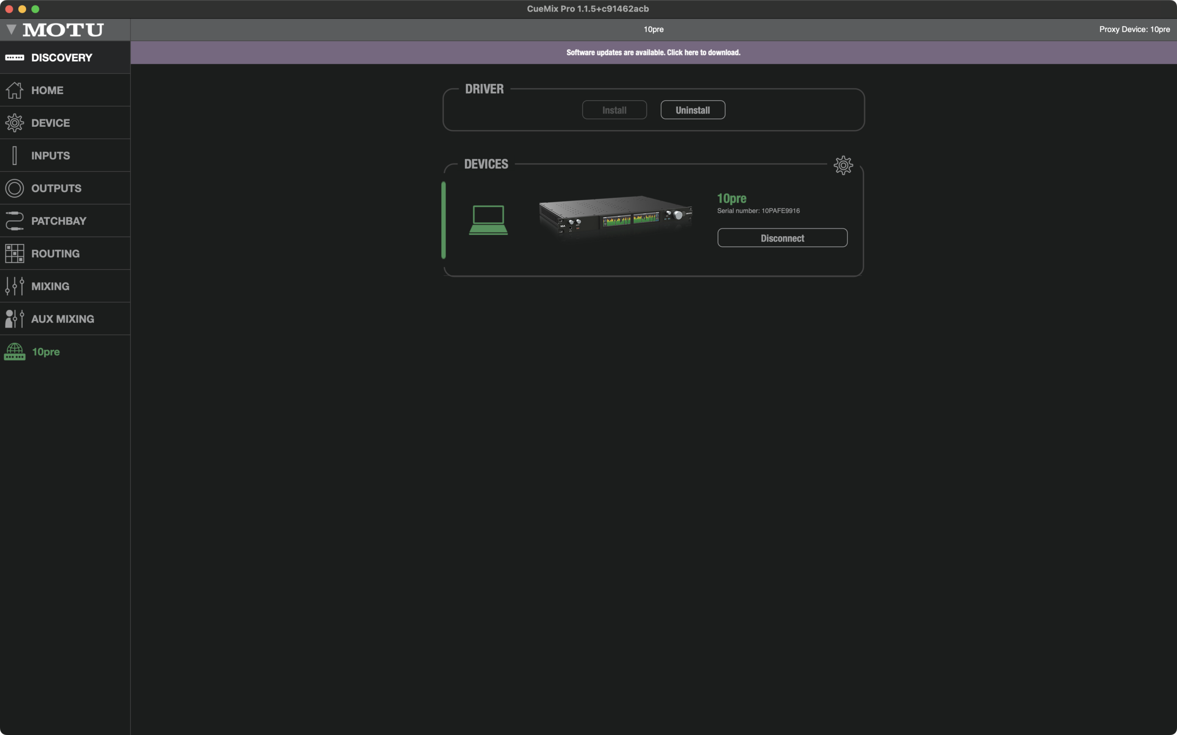Image resolution: width=1177 pixels, height=735 pixels.
Task: Click the Mixing faders icon
Action: coord(15,286)
